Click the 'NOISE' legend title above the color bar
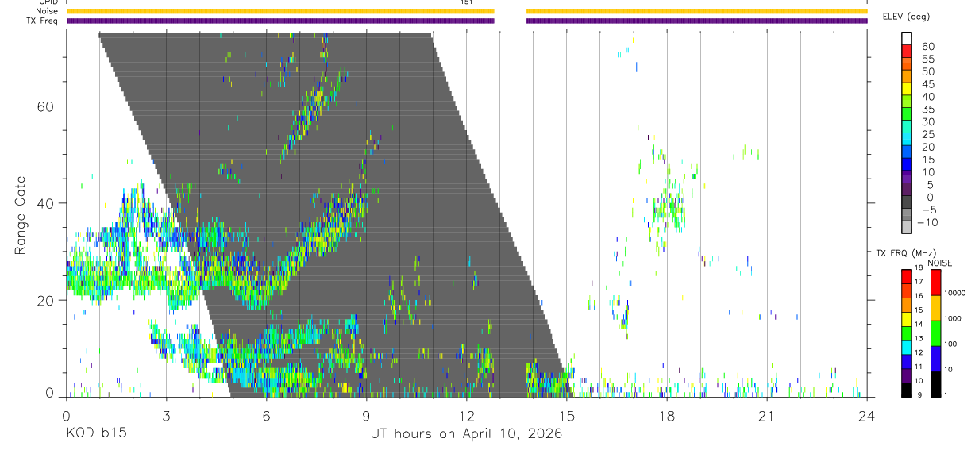 click(939, 263)
